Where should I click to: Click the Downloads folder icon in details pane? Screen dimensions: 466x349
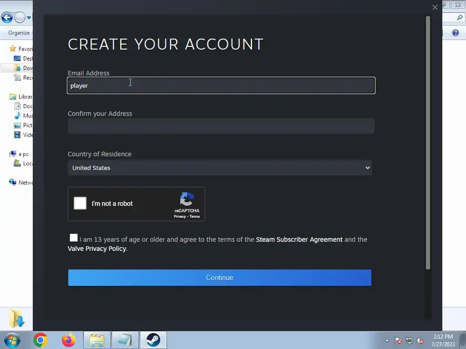click(17, 319)
